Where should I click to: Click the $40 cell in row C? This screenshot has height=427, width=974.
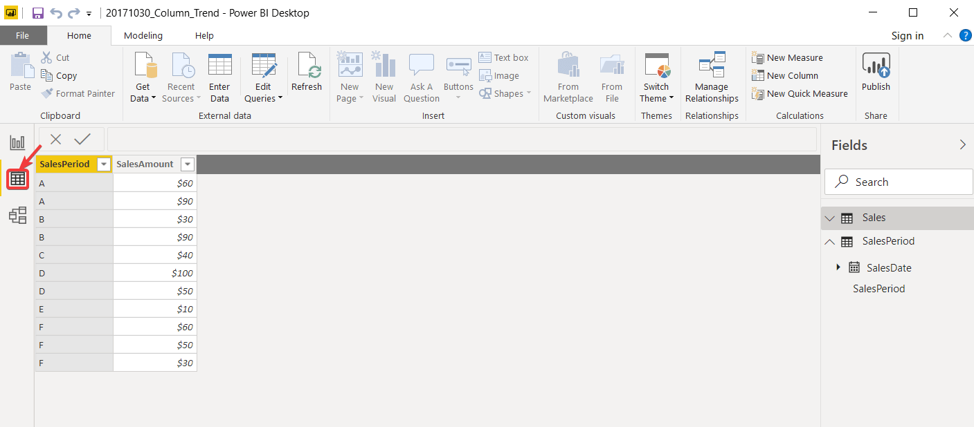coord(155,255)
